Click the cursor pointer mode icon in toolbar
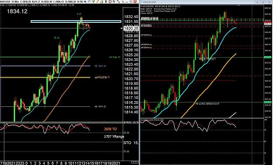 pos(114,1)
